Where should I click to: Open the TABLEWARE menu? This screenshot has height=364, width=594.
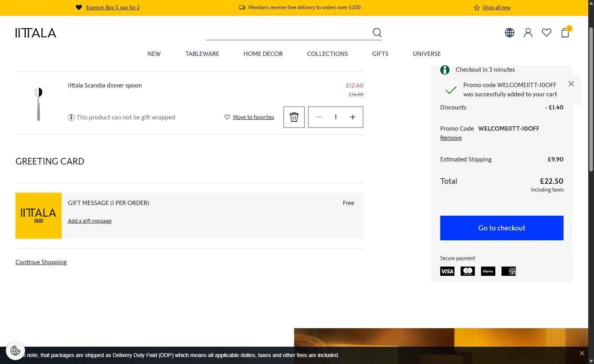click(202, 54)
